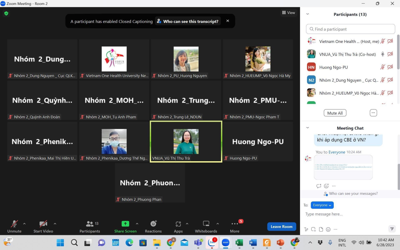
Task: Open Microsoft Edge from taskbar
Action: pyautogui.click(x=129, y=242)
